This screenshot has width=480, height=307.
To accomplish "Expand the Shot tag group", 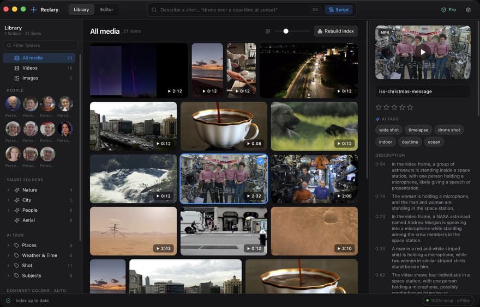I will coord(8,266).
